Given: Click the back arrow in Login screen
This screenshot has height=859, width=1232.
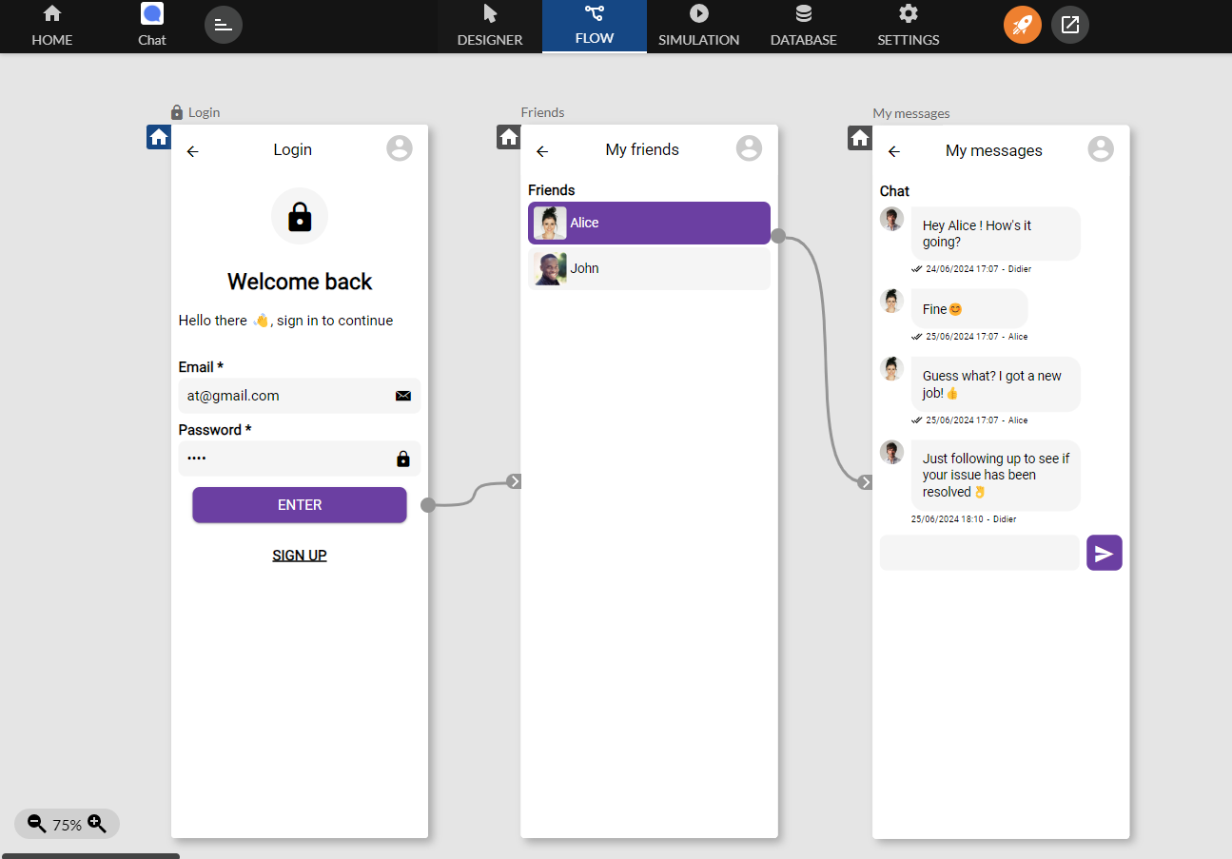Looking at the screenshot, I should [x=193, y=151].
